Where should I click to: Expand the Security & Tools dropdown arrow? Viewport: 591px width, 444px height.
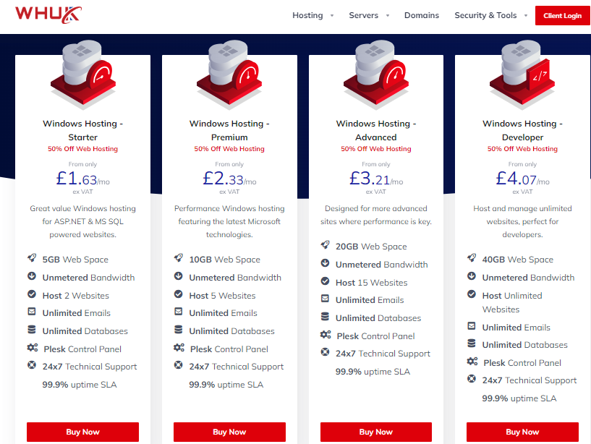point(526,16)
